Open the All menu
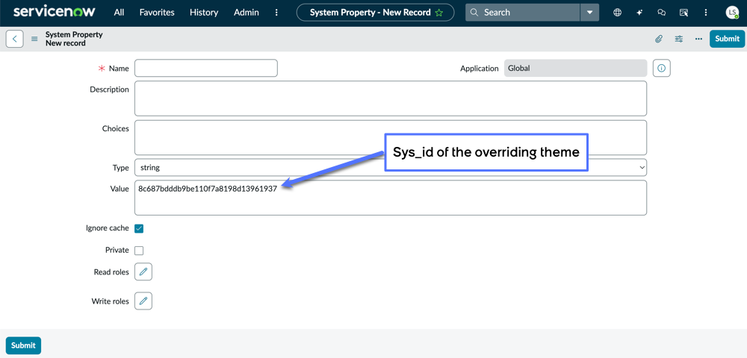The image size is (747, 358). click(x=119, y=13)
